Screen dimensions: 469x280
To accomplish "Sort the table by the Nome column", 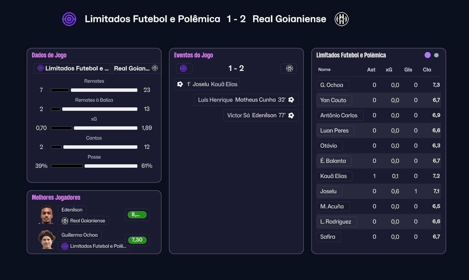I will (x=324, y=69).
